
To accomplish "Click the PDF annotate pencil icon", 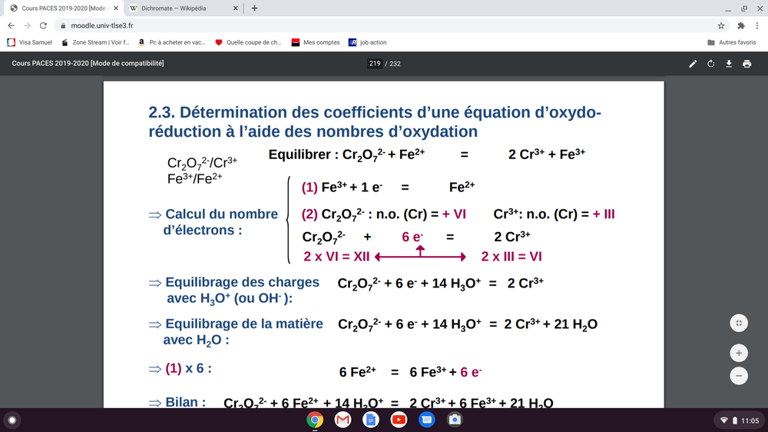I will tap(693, 64).
